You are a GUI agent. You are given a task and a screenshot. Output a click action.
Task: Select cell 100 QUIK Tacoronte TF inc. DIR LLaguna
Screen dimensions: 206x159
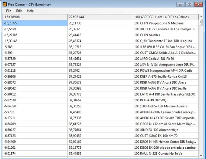tap(166, 41)
